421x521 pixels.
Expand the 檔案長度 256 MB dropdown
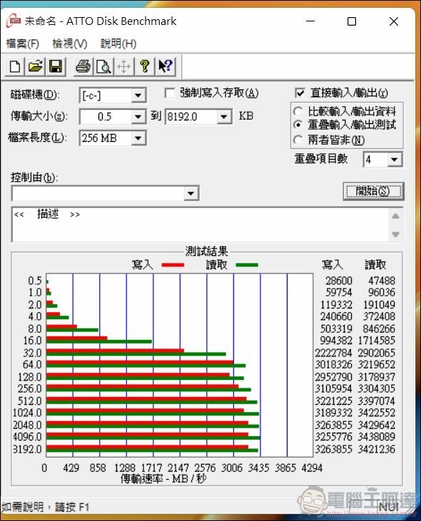point(138,138)
